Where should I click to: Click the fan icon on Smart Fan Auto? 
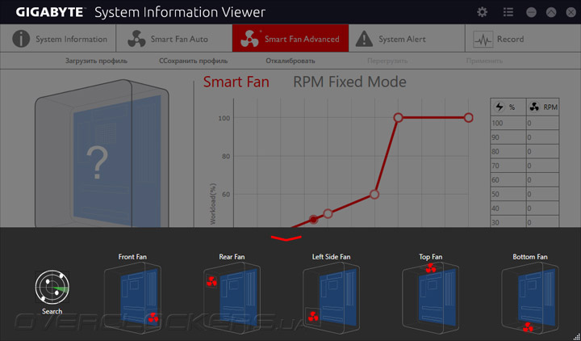(x=136, y=39)
